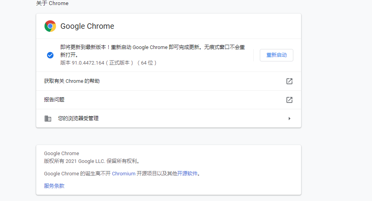Click the blue update checkmark icon
372x201 pixels.
[x=50, y=55]
